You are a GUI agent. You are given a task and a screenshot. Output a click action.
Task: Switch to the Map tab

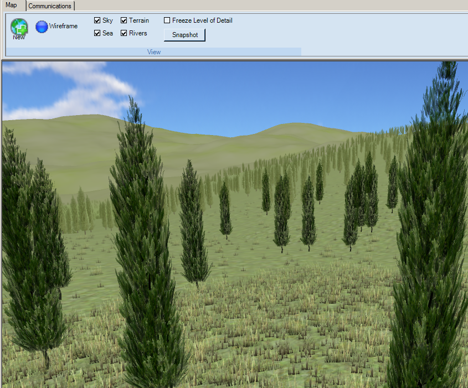click(12, 6)
